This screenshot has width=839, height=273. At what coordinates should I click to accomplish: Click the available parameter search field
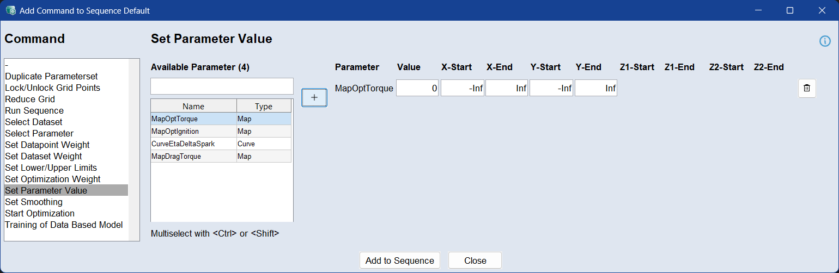[x=222, y=86]
